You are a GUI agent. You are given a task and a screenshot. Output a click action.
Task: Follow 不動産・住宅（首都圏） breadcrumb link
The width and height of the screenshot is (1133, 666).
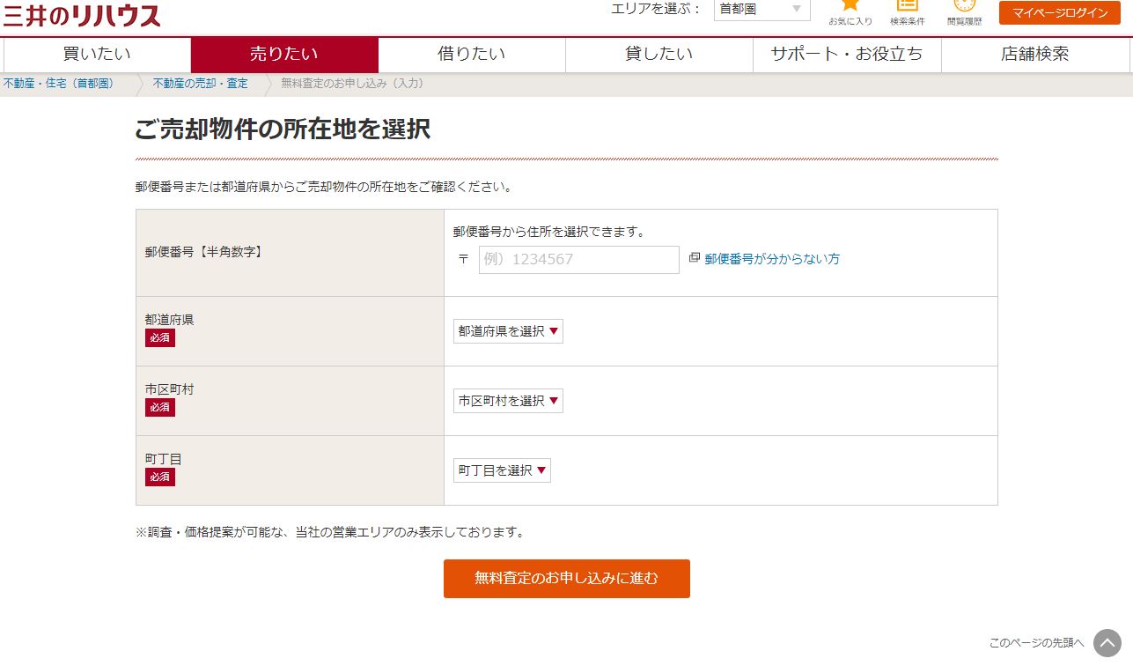[58, 84]
